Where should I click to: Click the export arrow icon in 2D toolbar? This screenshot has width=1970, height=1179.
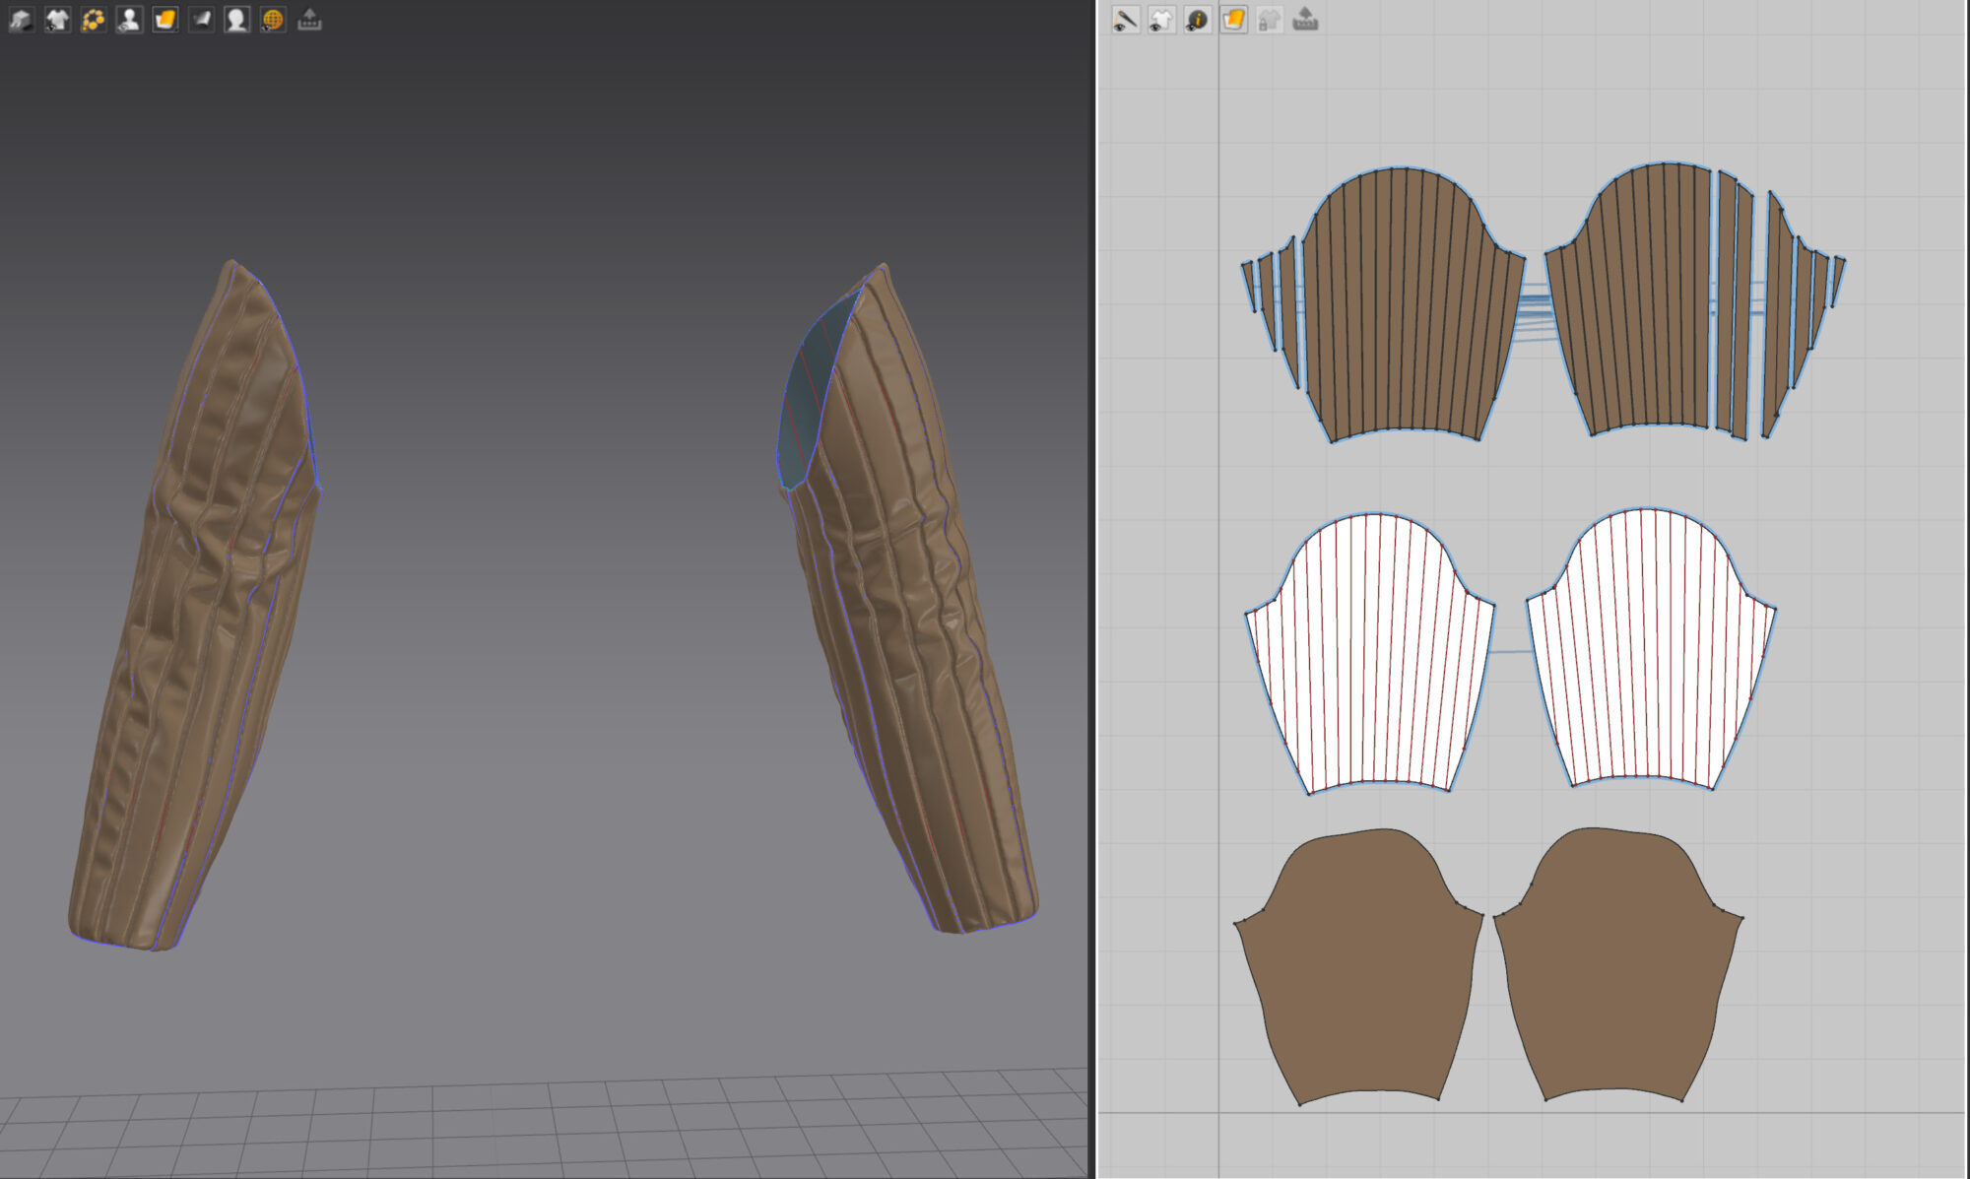coord(1305,20)
